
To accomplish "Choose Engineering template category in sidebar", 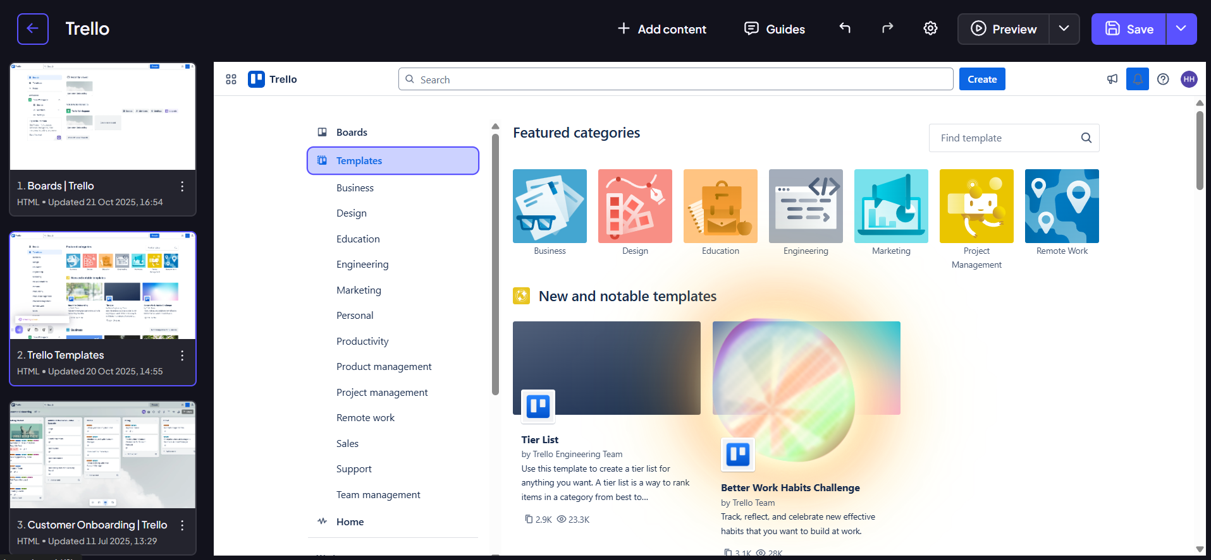I will (362, 265).
